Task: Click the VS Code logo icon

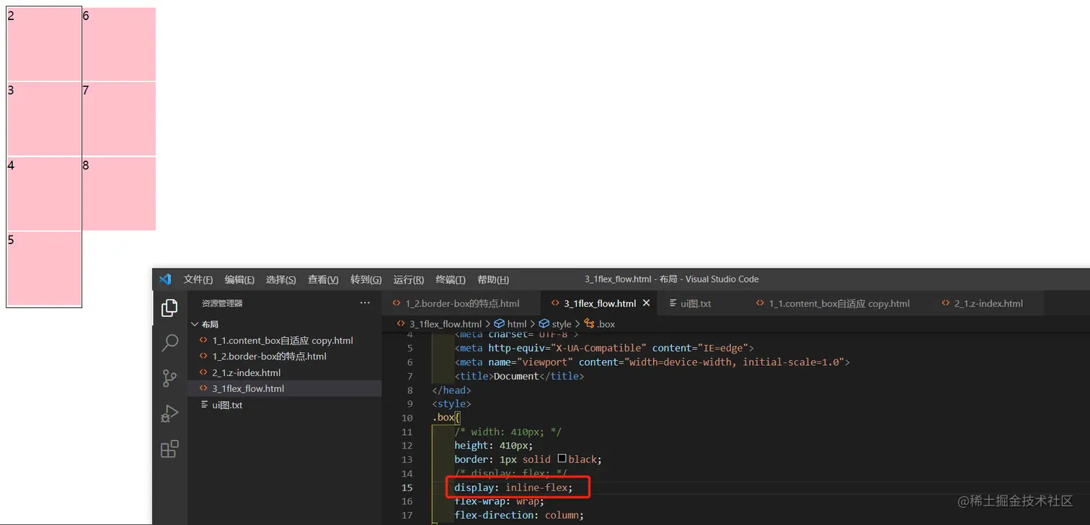Action: tap(165, 279)
